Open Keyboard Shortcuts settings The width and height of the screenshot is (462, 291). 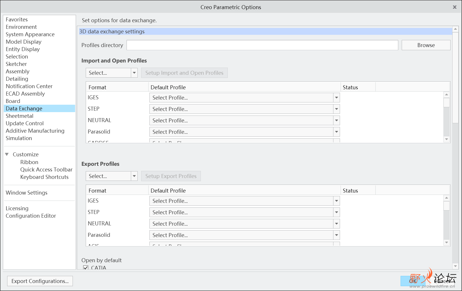(44, 177)
